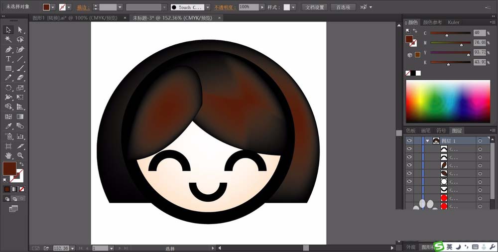498x252 pixels.
Task: Open artboard number dropdown
Action: [111, 248]
